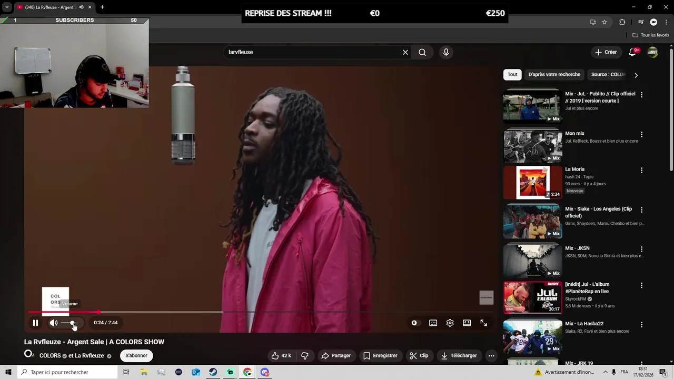This screenshot has height=379, width=674.
Task: Click the volume slider handle
Action: [72, 323]
